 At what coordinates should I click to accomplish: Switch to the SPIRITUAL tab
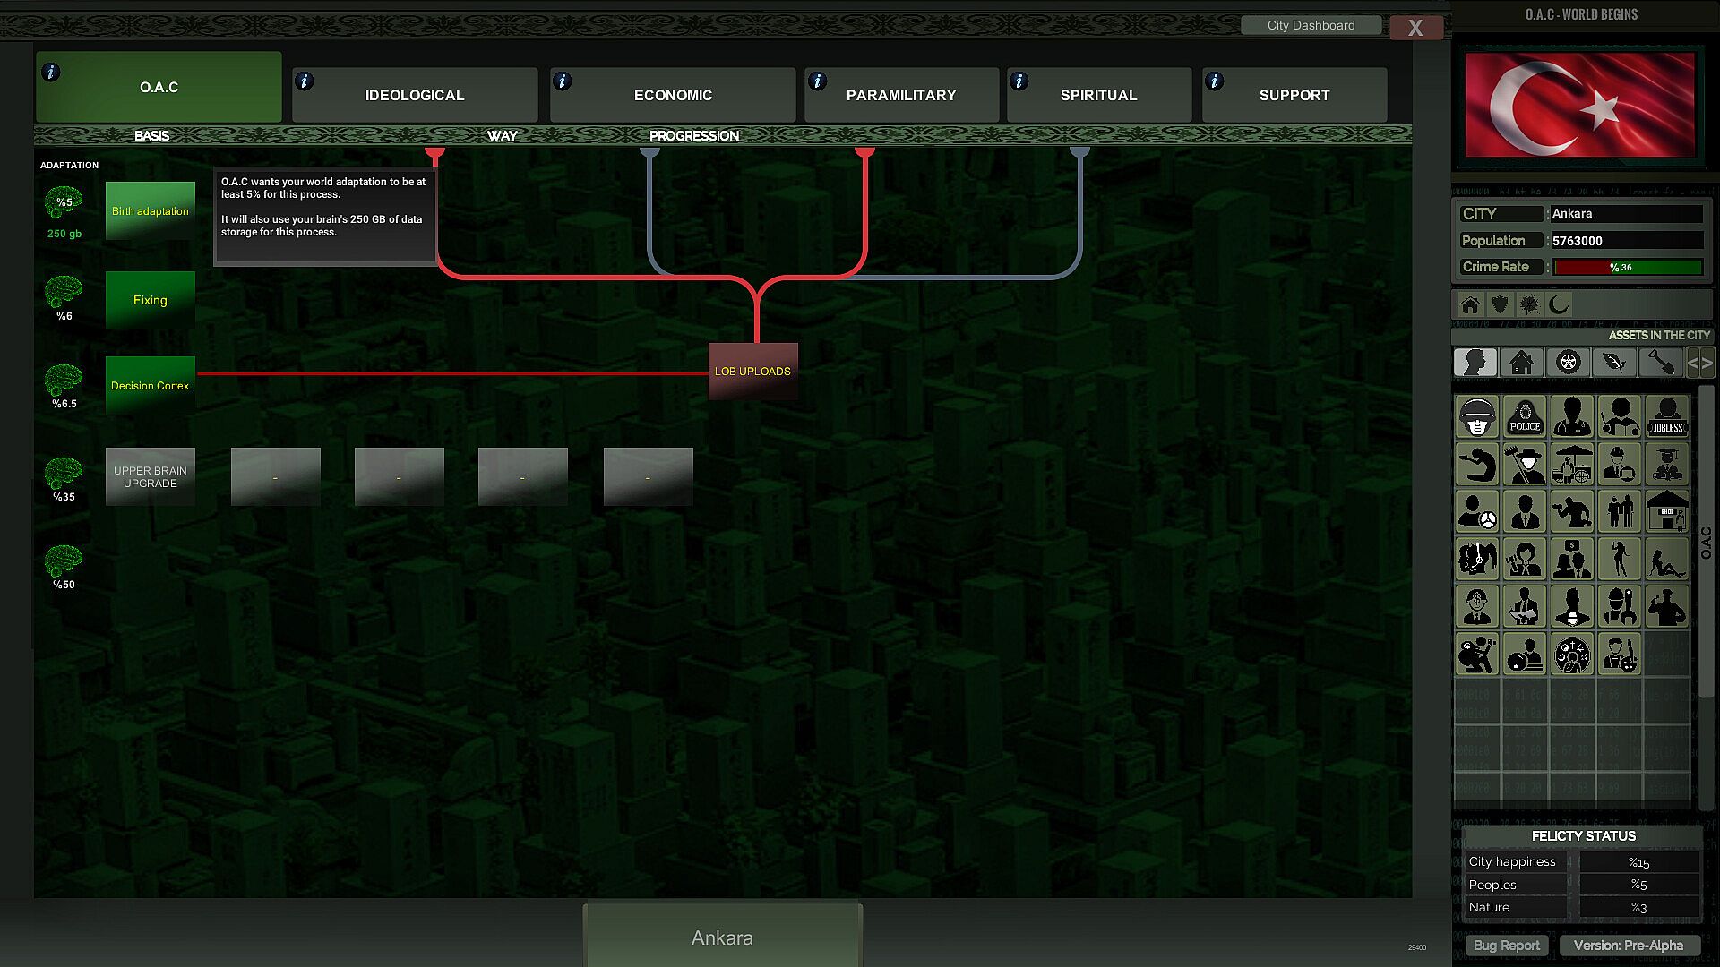tap(1098, 95)
